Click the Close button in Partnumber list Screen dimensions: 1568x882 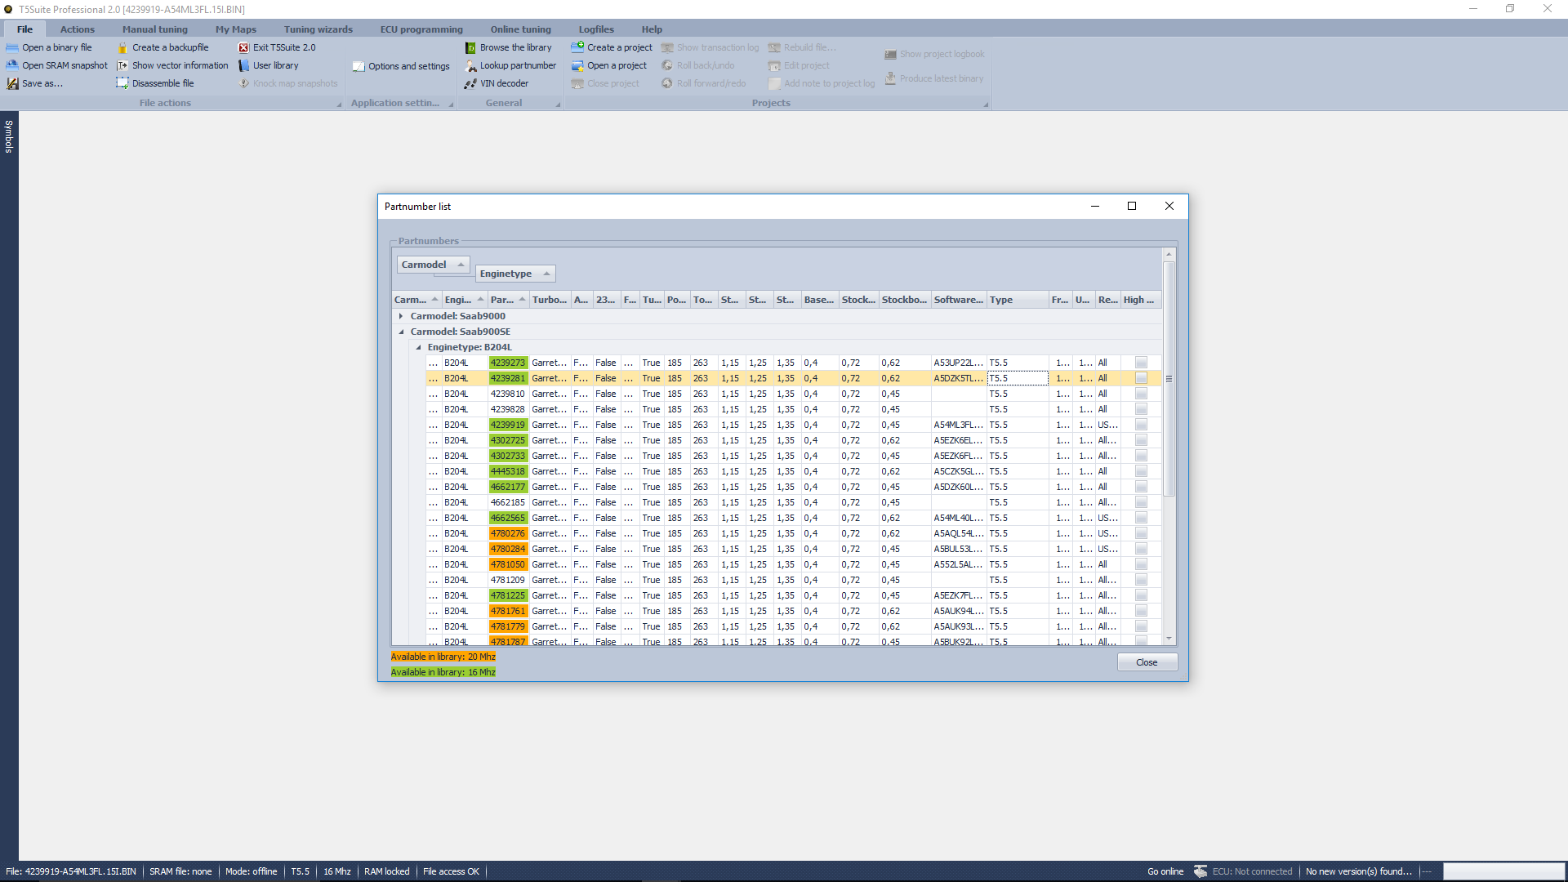tap(1147, 662)
